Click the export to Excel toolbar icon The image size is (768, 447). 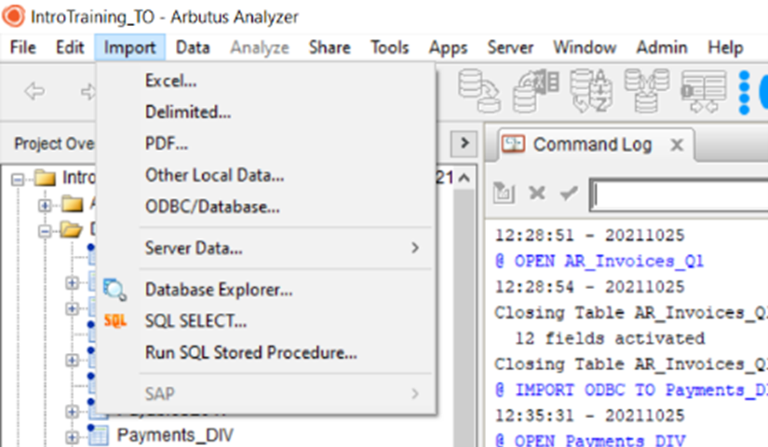[x=535, y=91]
